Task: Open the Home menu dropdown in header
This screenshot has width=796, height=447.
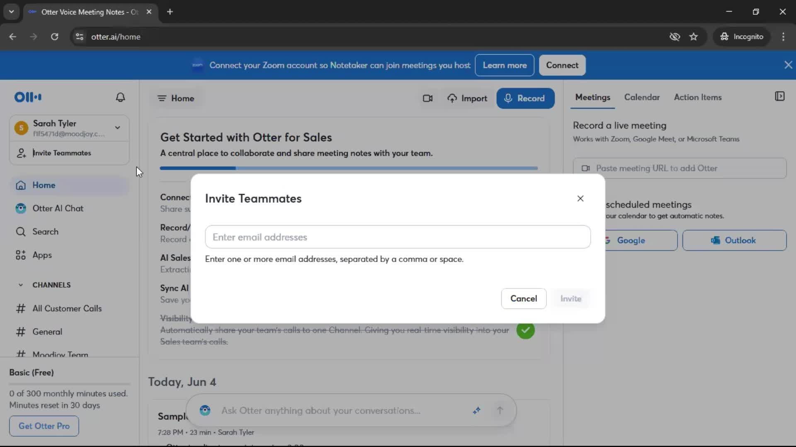Action: [x=176, y=99]
